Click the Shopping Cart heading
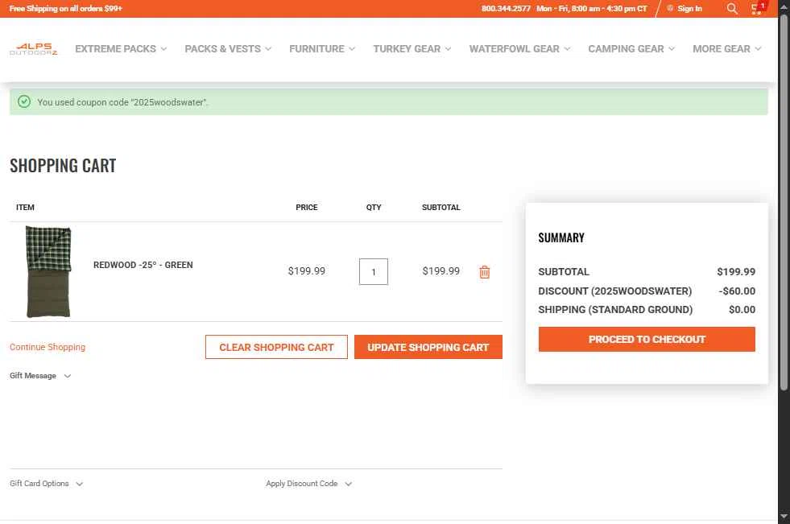 [63, 166]
